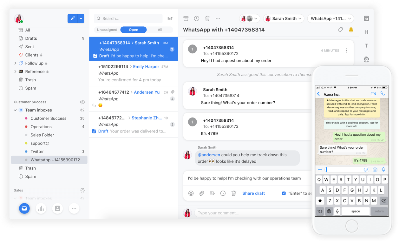This screenshot has width=399, height=243.
Task: Open calendar icon in right sidebar
Action: [x=366, y=19]
